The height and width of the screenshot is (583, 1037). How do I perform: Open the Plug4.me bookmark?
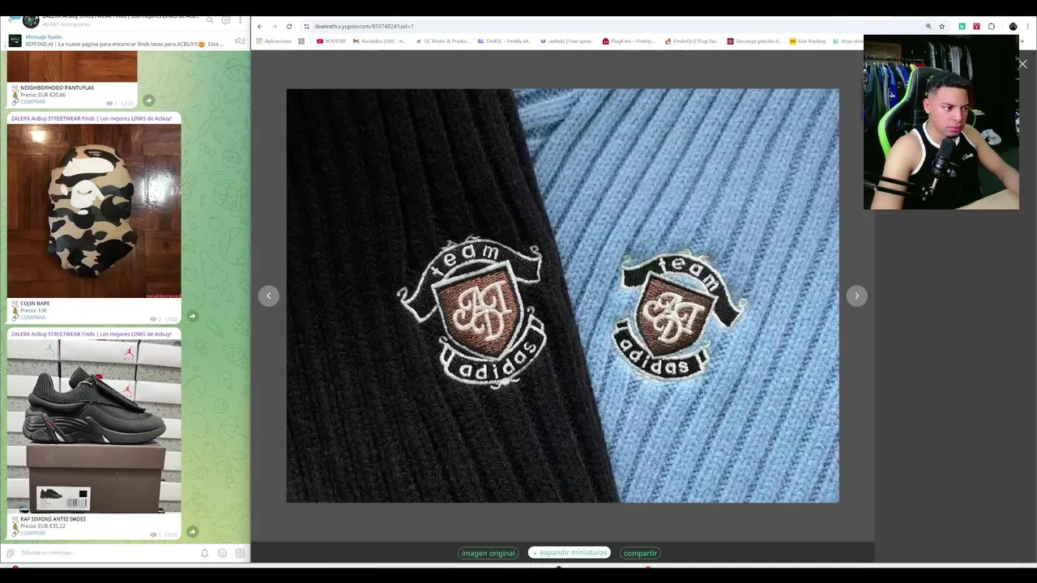click(x=629, y=41)
